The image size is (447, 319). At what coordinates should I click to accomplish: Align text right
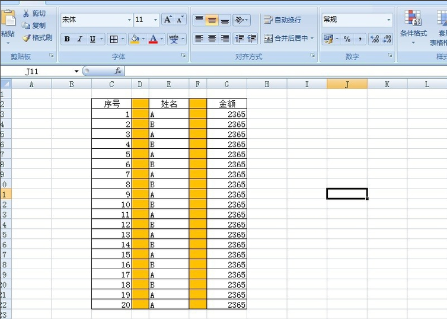[x=225, y=38]
